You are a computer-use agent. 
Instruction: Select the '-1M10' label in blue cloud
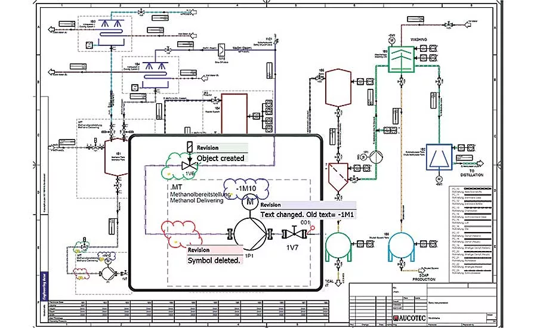click(246, 188)
